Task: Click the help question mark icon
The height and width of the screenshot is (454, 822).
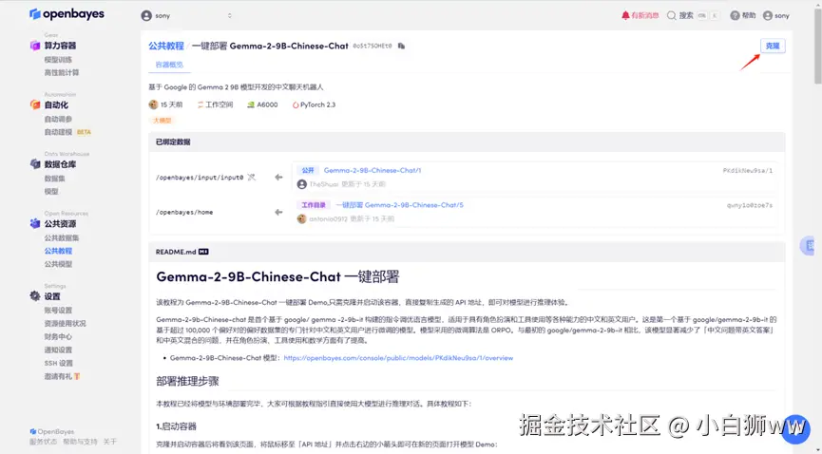Action: (x=735, y=16)
